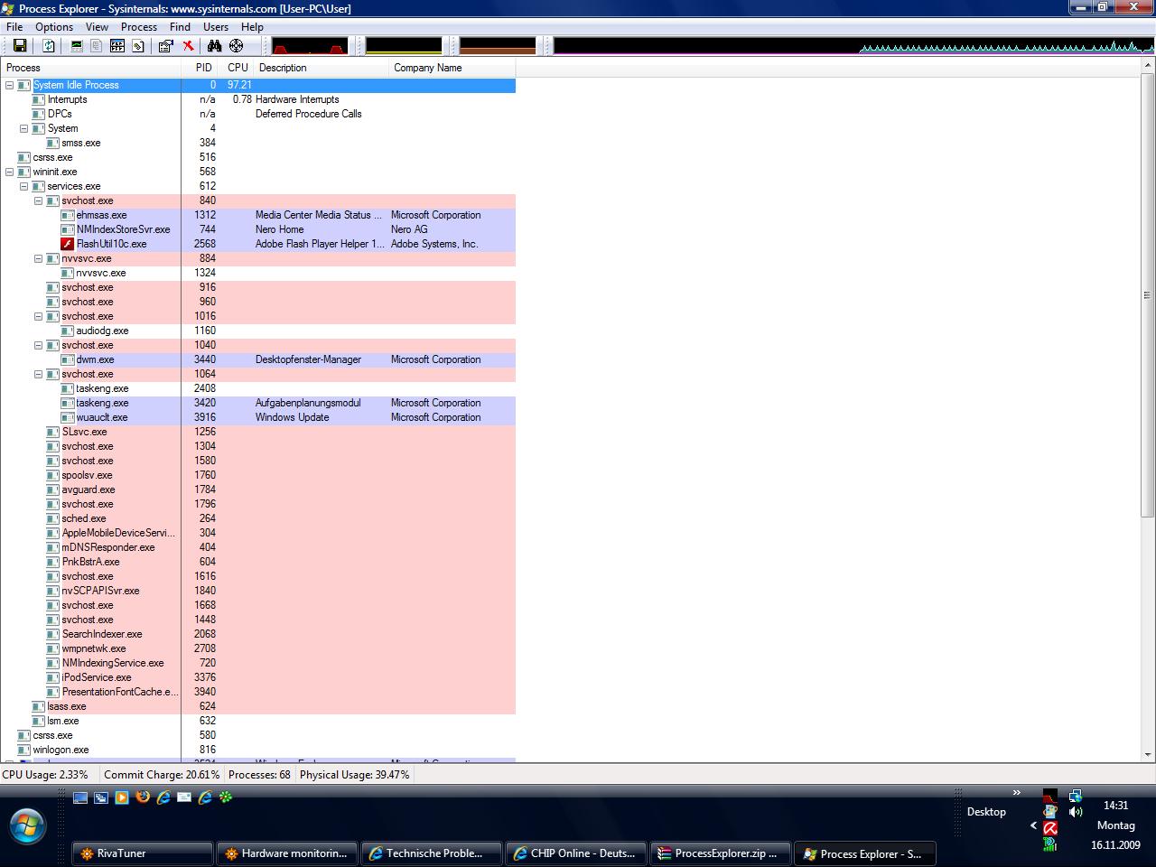Open the mail icon in Quick Launch
The image size is (1156, 867).
pyautogui.click(x=184, y=797)
